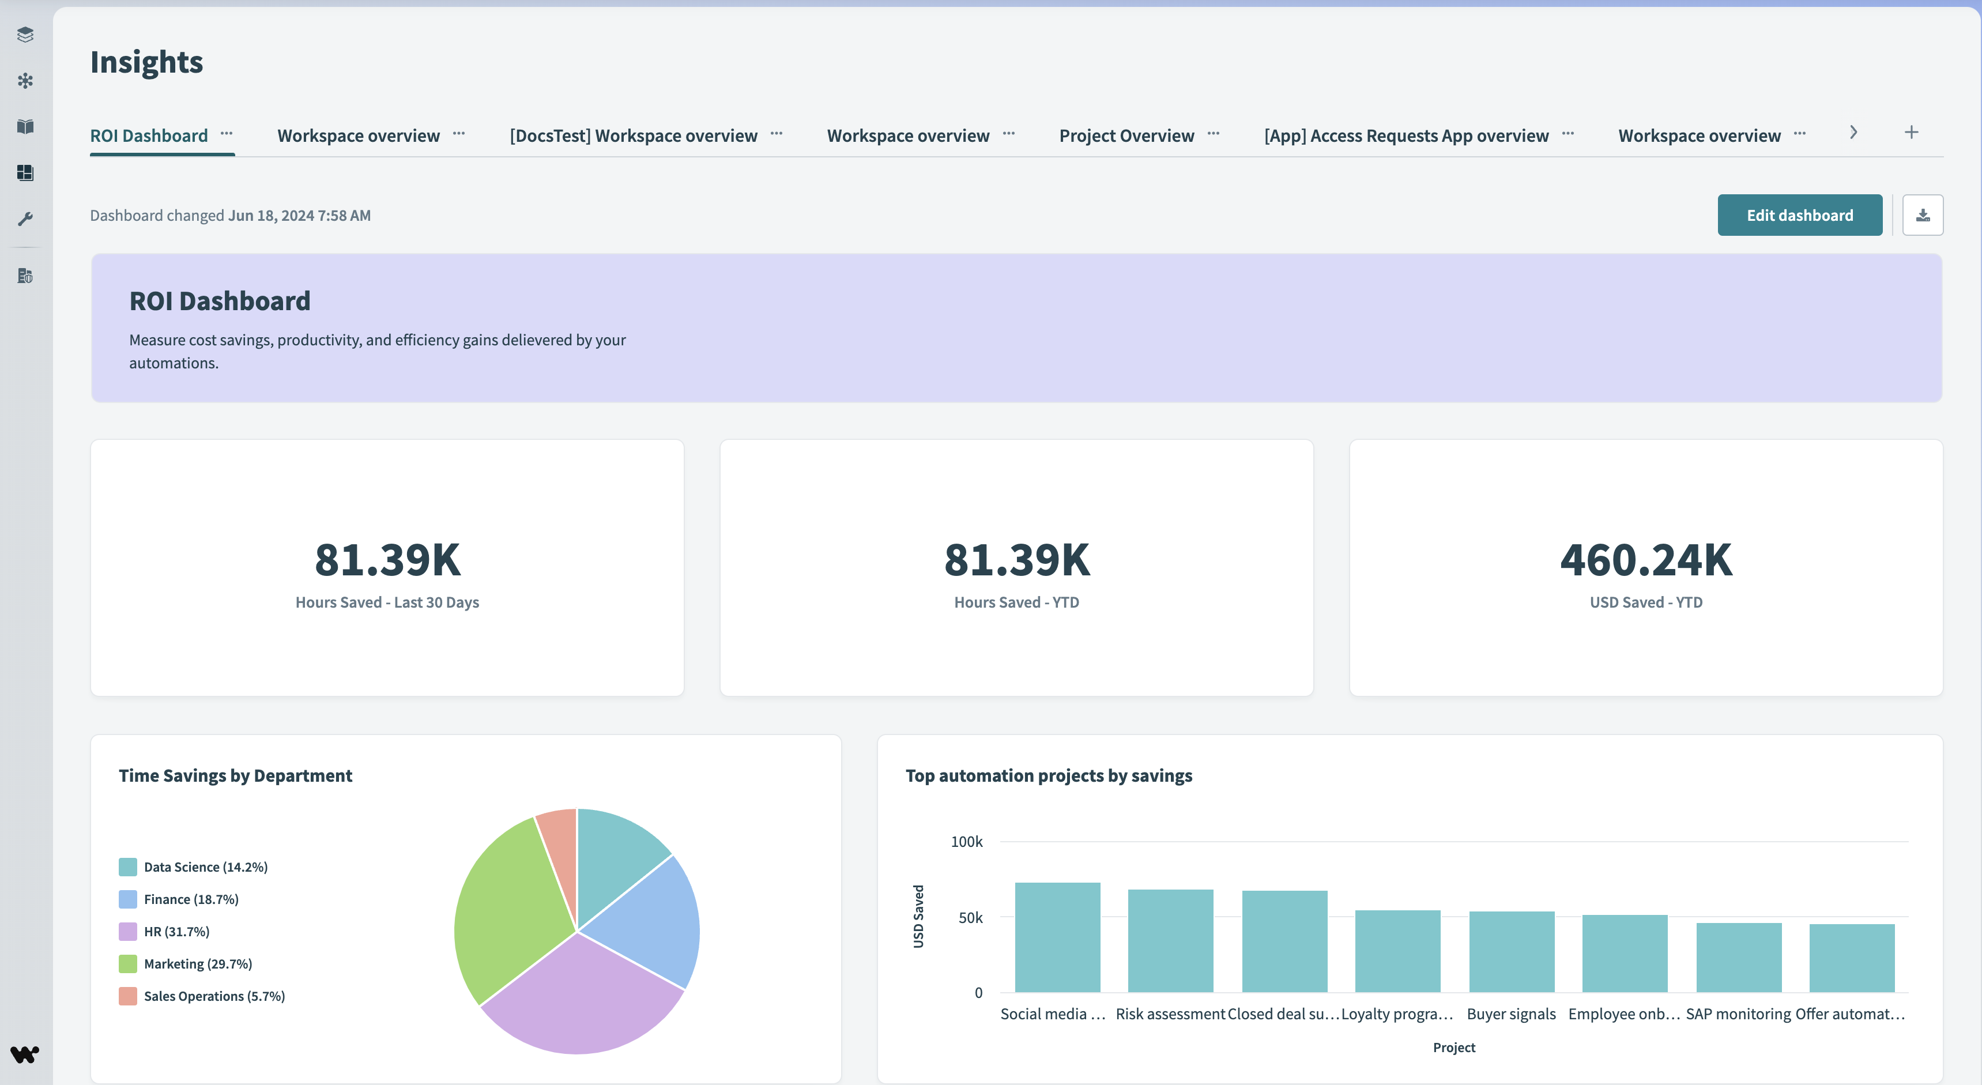Image resolution: width=1982 pixels, height=1085 pixels.
Task: Toggle the Finance entry in the pie legend
Action: (x=191, y=899)
